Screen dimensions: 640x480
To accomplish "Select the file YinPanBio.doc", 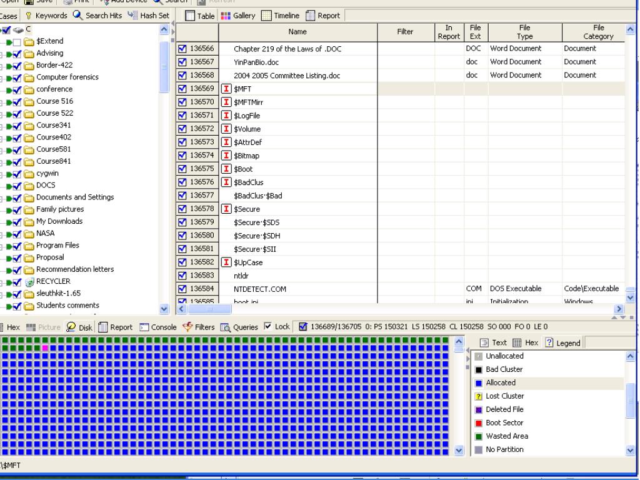I will pyautogui.click(x=256, y=62).
